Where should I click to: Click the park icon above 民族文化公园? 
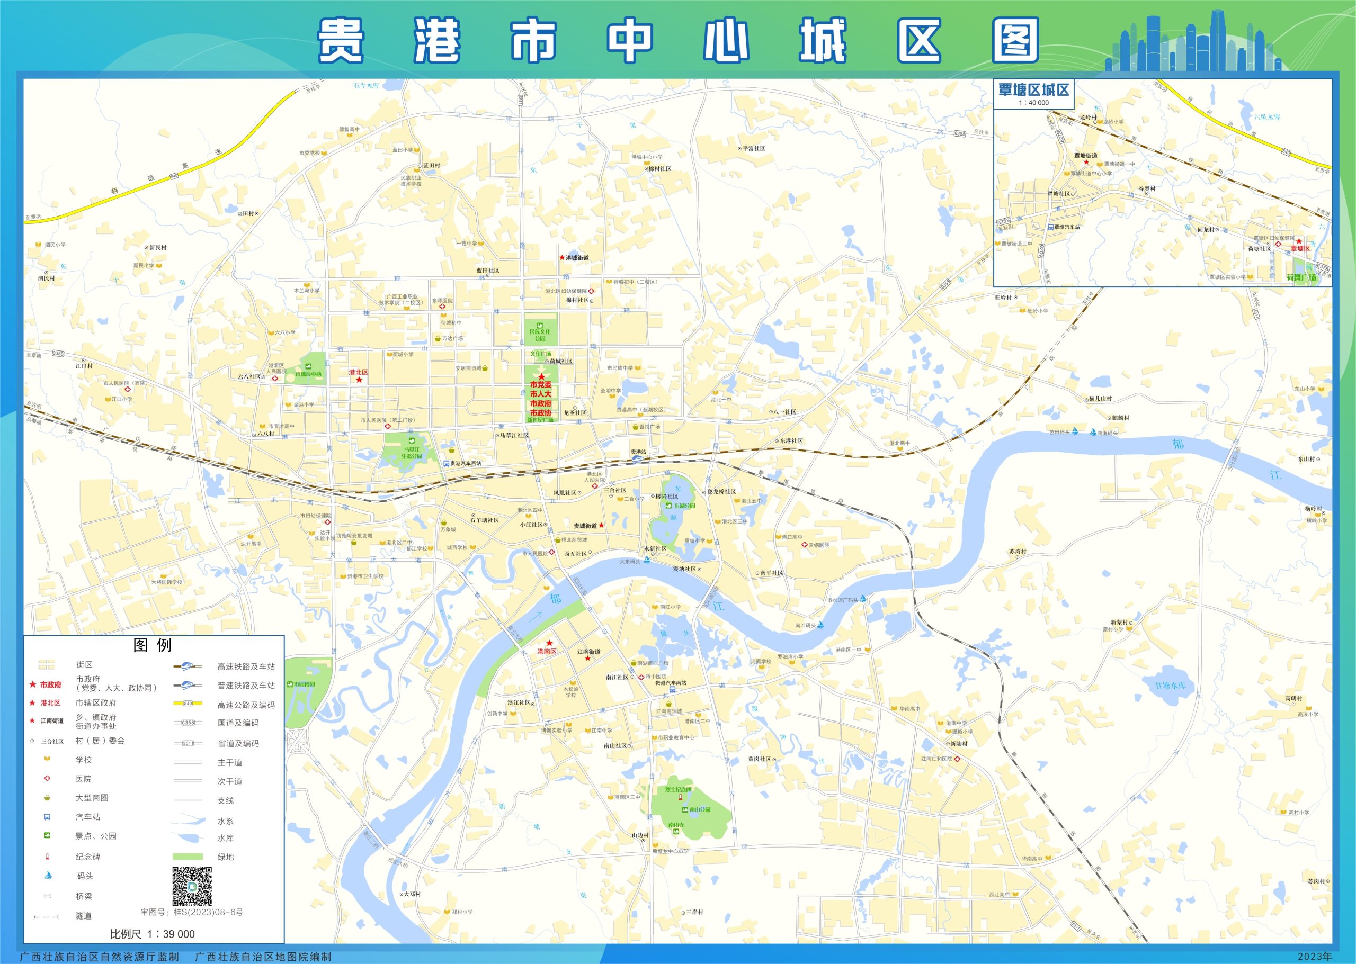point(539,325)
